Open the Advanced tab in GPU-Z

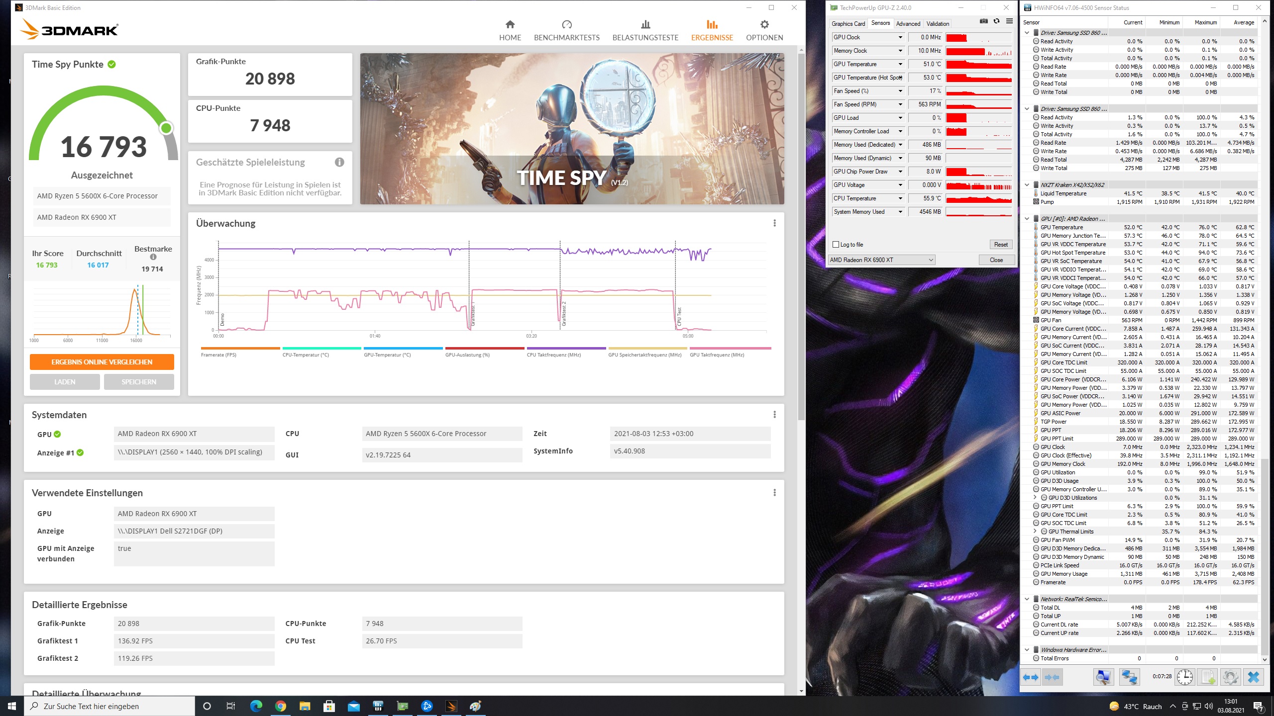click(x=908, y=24)
